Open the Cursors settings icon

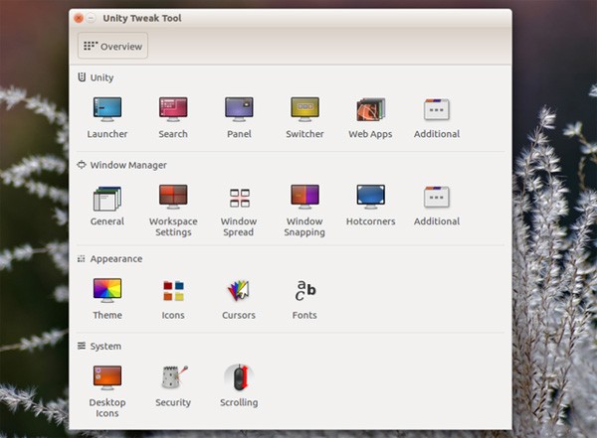pyautogui.click(x=239, y=290)
